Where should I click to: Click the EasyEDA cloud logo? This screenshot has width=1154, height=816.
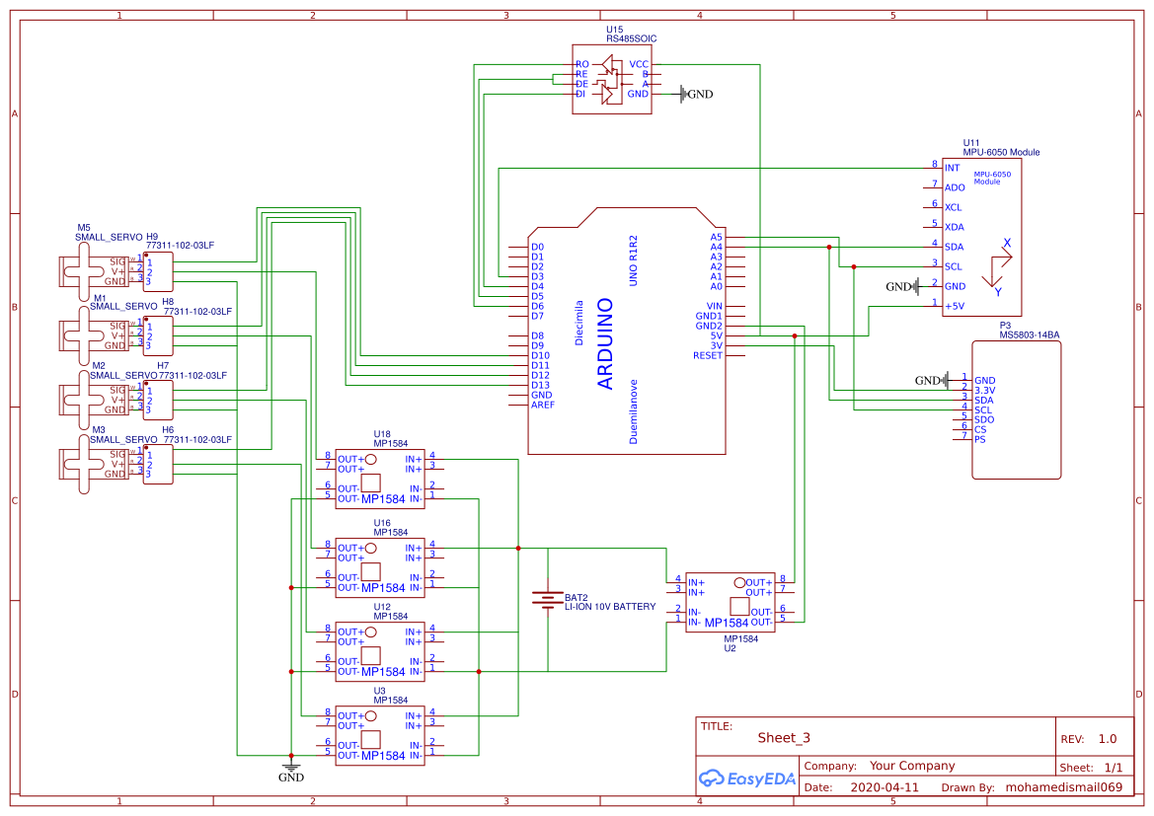point(713,779)
